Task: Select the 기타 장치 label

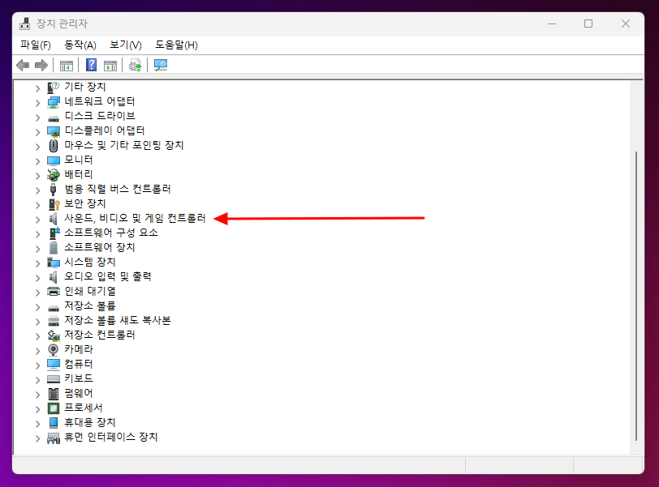Action: pyautogui.click(x=85, y=87)
